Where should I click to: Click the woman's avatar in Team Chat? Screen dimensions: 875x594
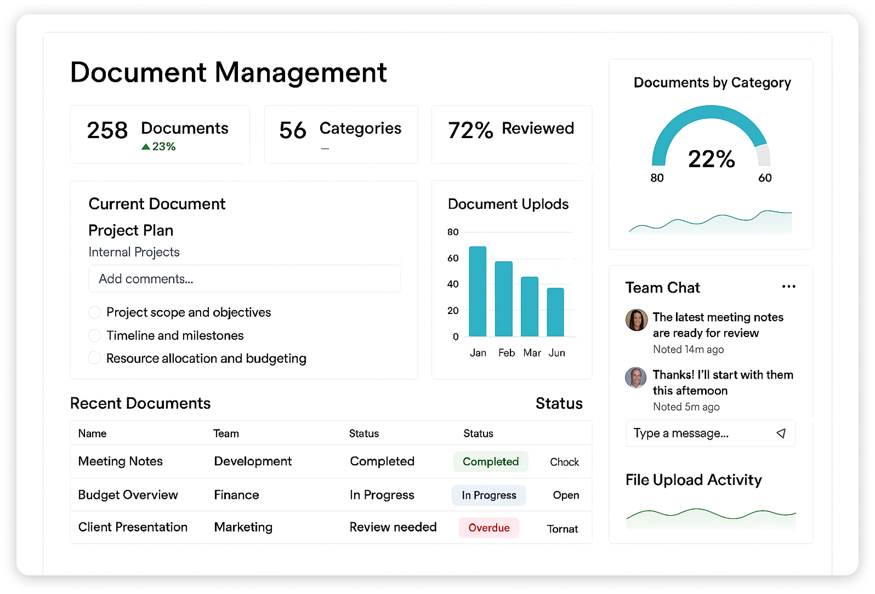637,320
